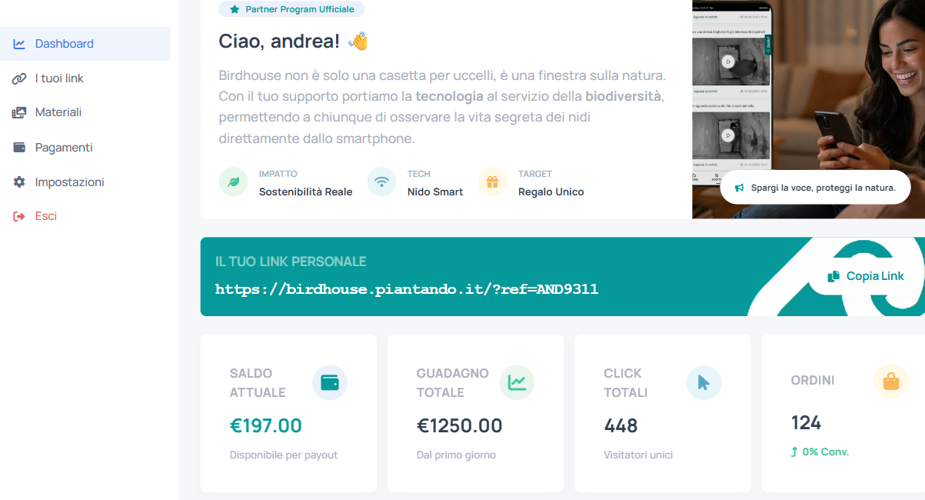Click the gift icon beside Regalo Unico

[x=492, y=183]
